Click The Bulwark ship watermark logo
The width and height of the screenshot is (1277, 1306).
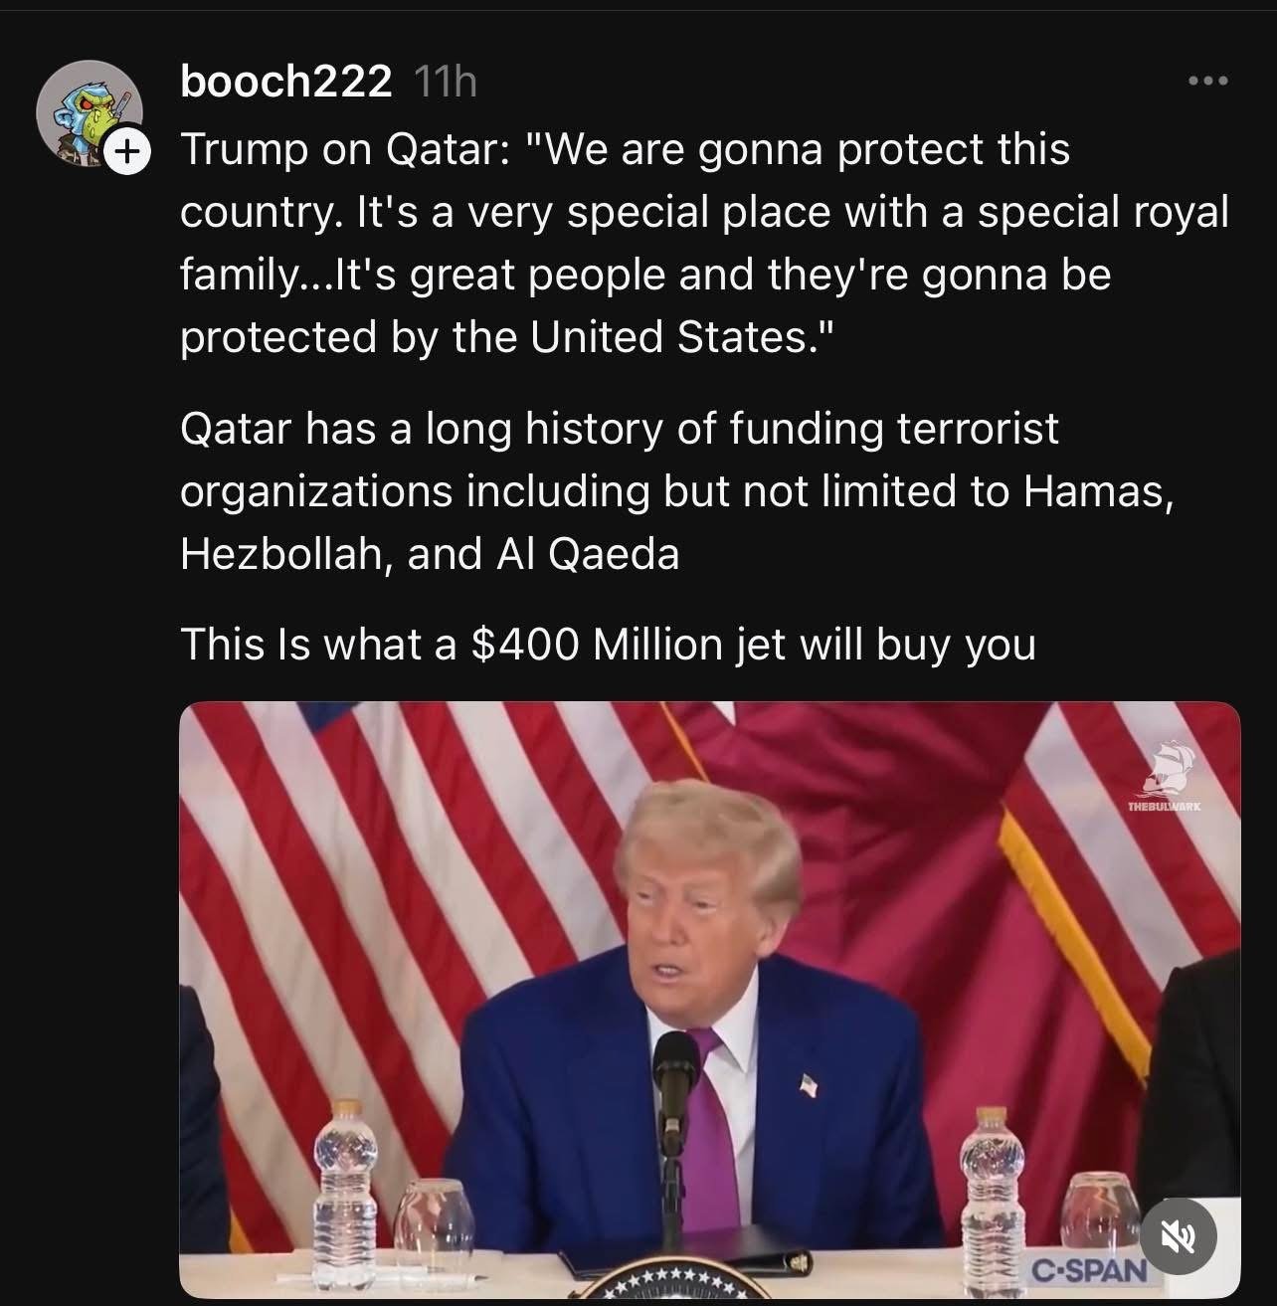[x=1166, y=775]
